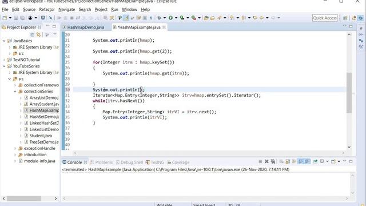Click Remove Launch in Console toolbar

[266, 161]
